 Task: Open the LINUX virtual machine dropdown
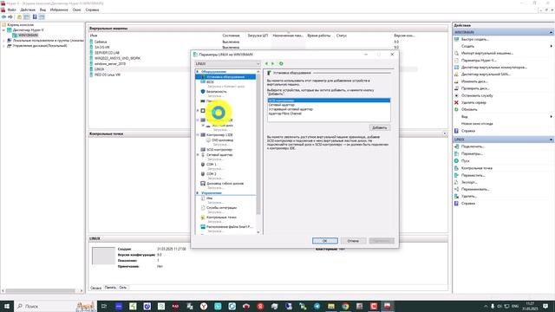[x=227, y=63]
